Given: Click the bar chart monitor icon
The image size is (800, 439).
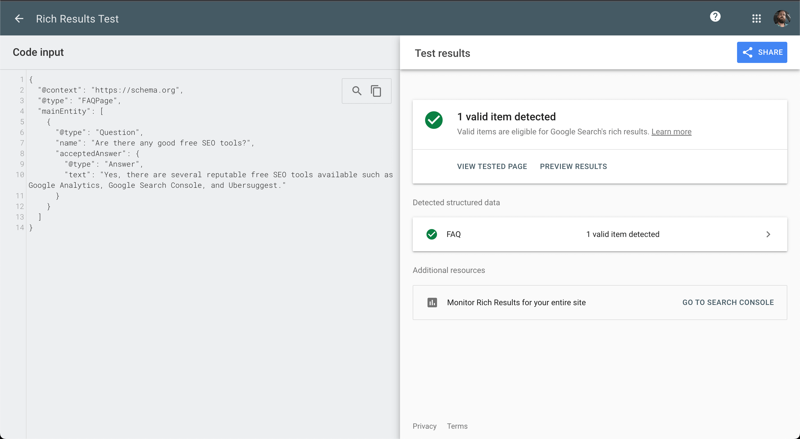Looking at the screenshot, I should [432, 302].
